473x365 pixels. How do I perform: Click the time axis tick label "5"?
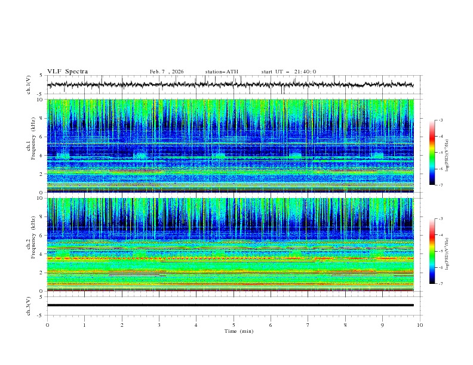[x=234, y=325]
